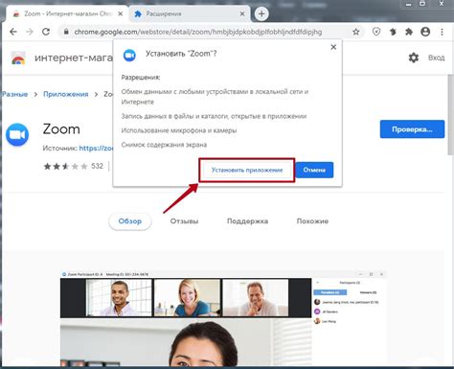Go back with the browser back arrow
Image resolution: width=454 pixels, height=369 pixels.
pos(13,32)
